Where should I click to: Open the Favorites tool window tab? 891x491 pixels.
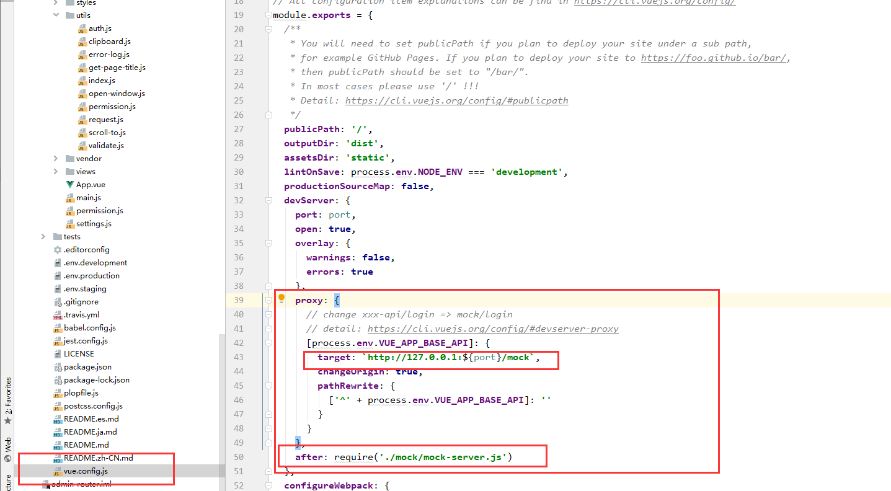coord(8,395)
